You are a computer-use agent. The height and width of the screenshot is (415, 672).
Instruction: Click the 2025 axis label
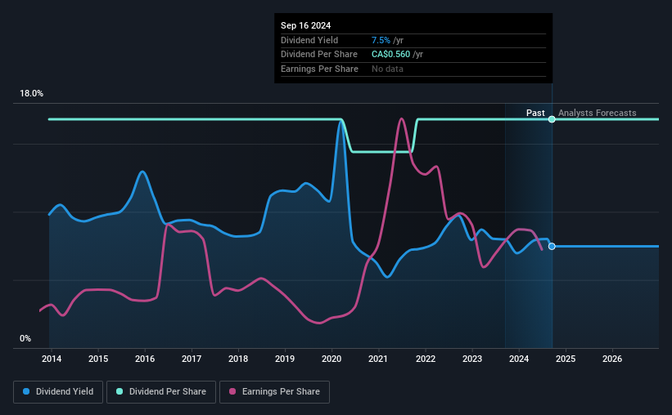[566, 359]
